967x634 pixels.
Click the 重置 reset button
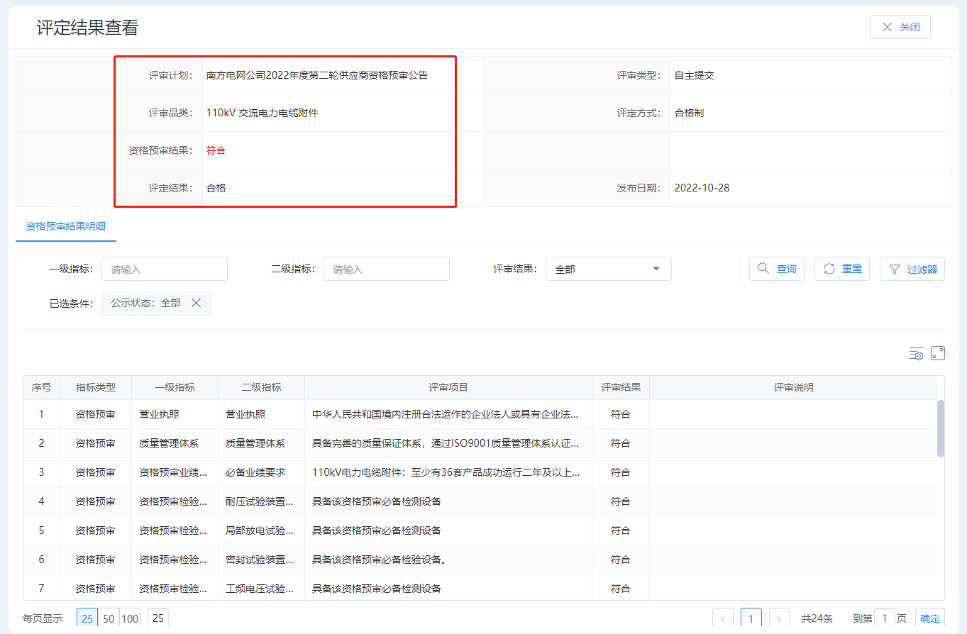842,269
